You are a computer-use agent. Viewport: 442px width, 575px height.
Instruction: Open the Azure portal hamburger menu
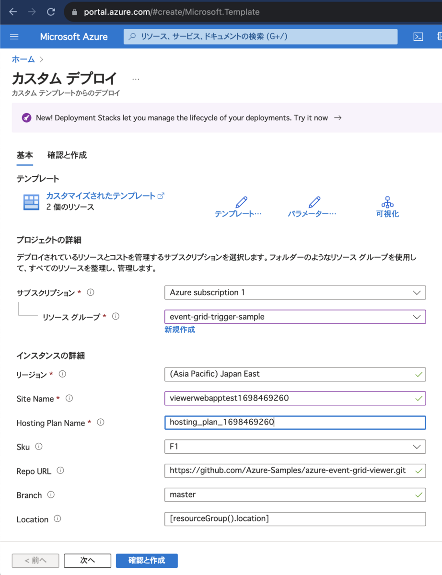[14, 37]
